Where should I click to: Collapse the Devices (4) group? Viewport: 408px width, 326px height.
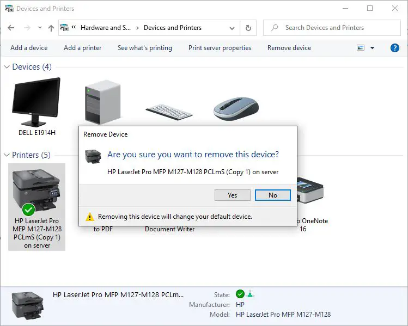[x=7, y=67]
